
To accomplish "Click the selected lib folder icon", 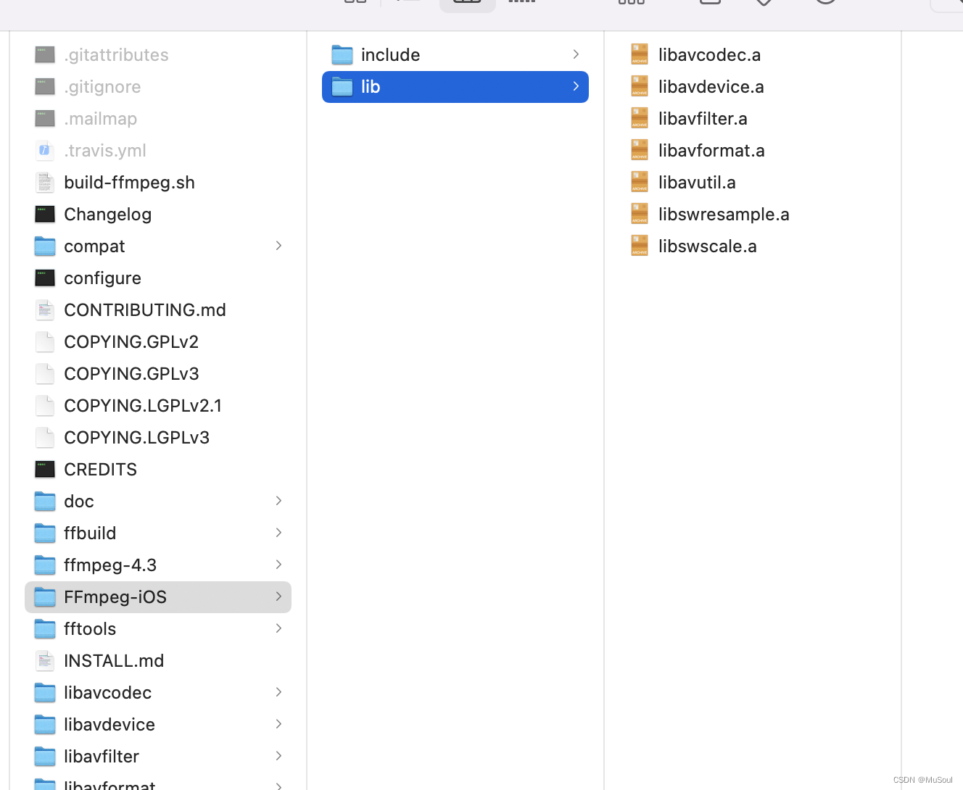I will coord(342,86).
